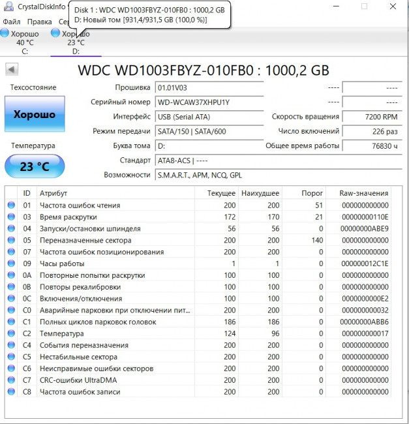Click the status icon for attribute 01

(x=11, y=205)
